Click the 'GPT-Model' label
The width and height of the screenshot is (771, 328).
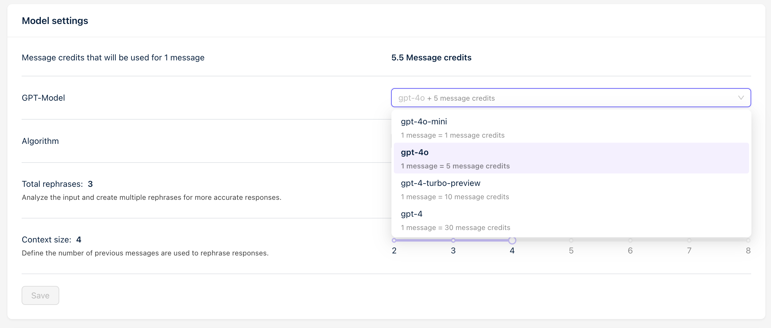pos(44,98)
